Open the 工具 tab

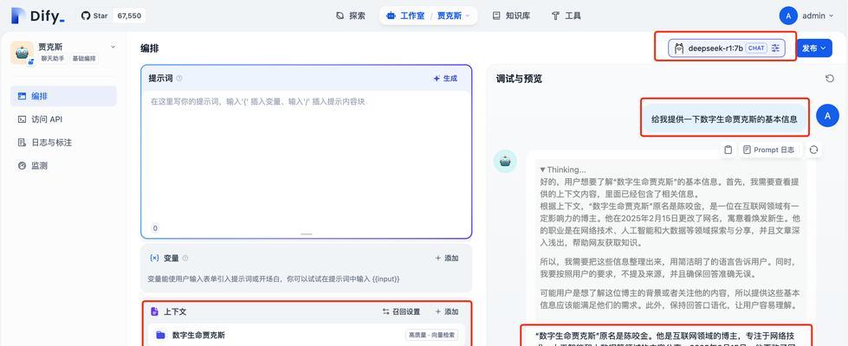566,16
